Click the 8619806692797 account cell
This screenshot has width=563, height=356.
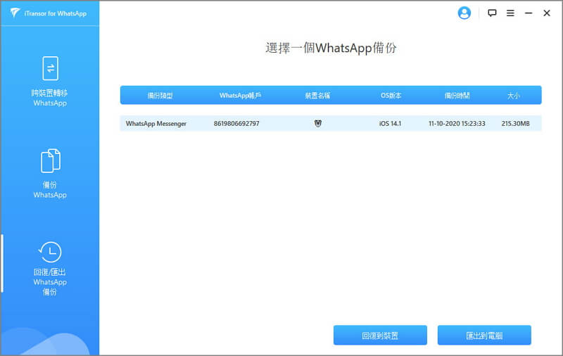pyautogui.click(x=236, y=124)
